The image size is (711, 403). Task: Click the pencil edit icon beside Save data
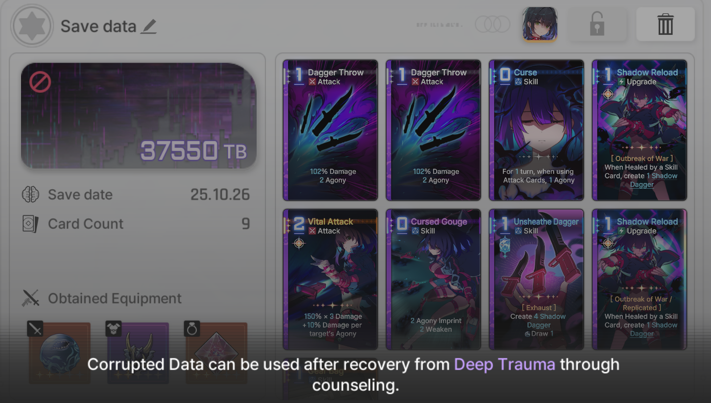[149, 26]
